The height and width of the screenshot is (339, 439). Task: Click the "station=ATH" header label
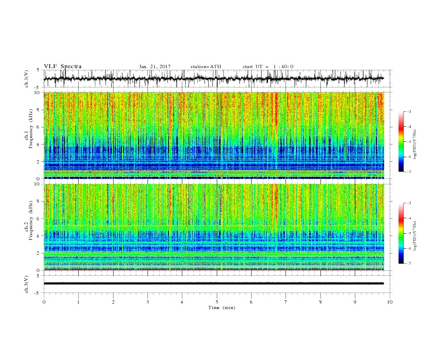[x=206, y=66]
